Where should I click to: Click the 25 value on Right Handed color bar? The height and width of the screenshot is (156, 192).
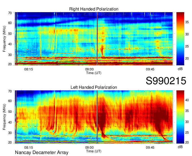[187, 46]
